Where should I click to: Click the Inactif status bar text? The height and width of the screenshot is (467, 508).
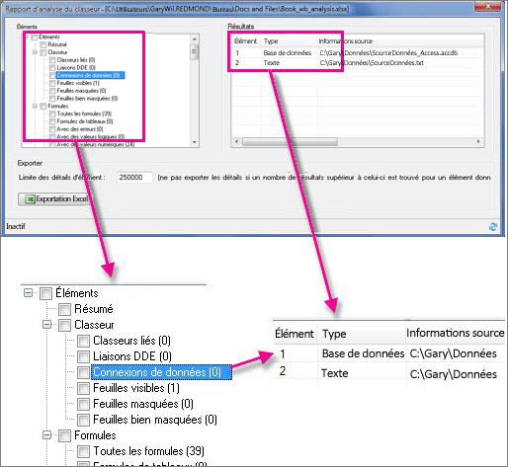pos(16,226)
